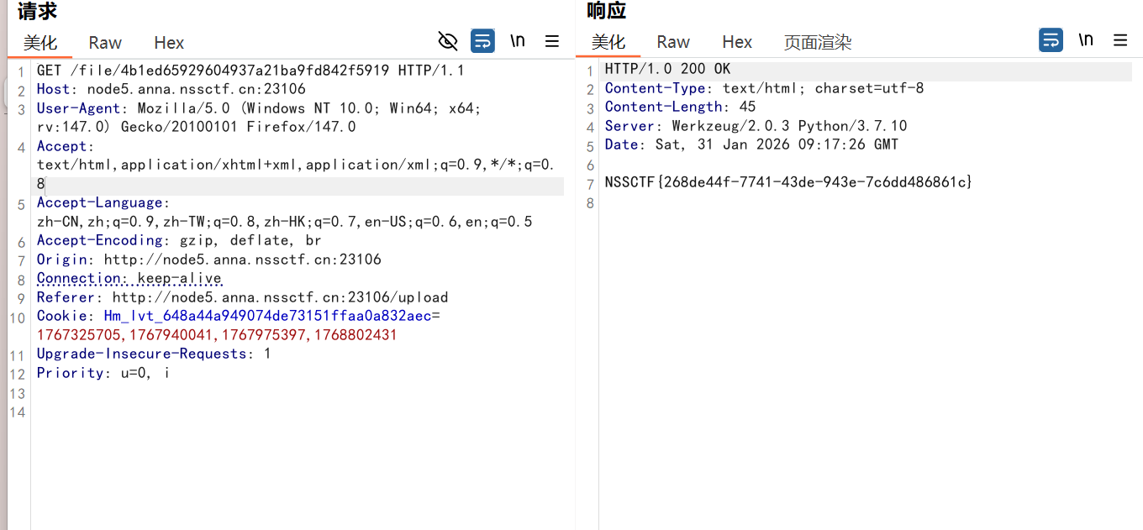
Task: Open hamburger options menu in response panel
Action: coord(1120,40)
